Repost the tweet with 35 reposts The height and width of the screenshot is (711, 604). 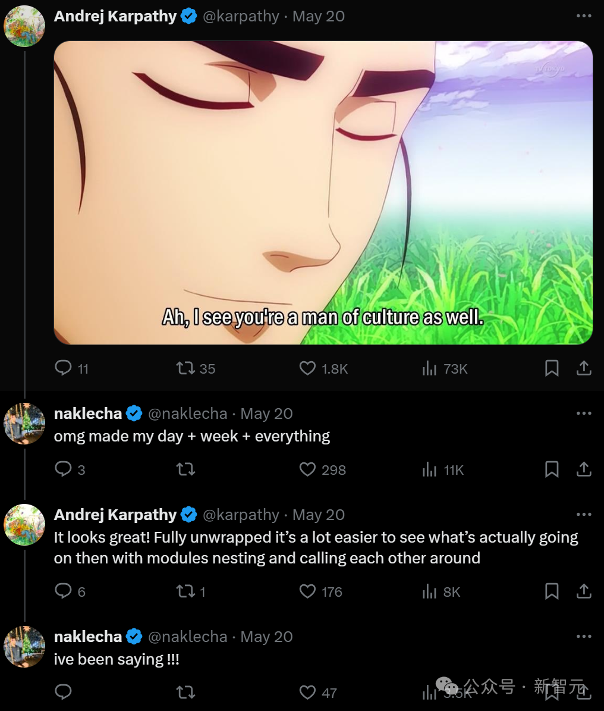point(196,368)
